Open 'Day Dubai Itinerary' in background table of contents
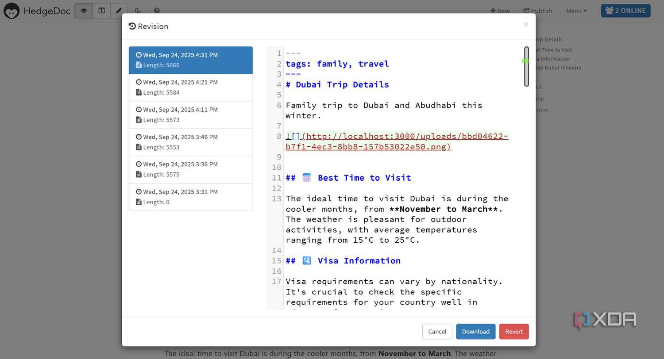This screenshot has height=359, width=664. tap(558, 68)
